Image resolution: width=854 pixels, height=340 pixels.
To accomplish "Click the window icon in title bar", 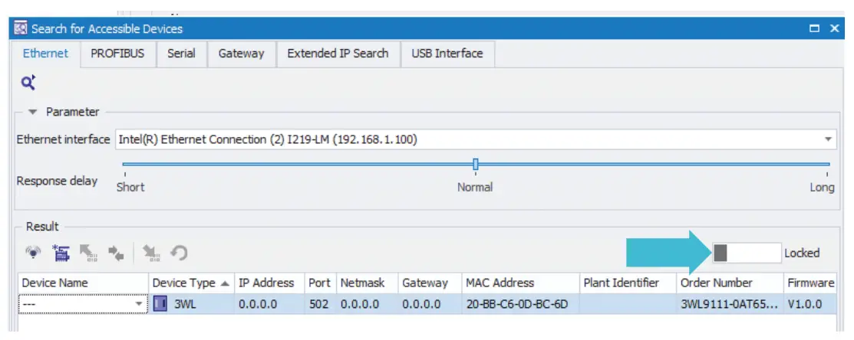I will click(20, 28).
